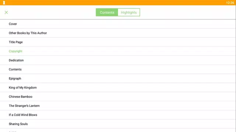This screenshot has height=132, width=236.
Task: Go to Other Books by This Author
Action: pos(118,33)
